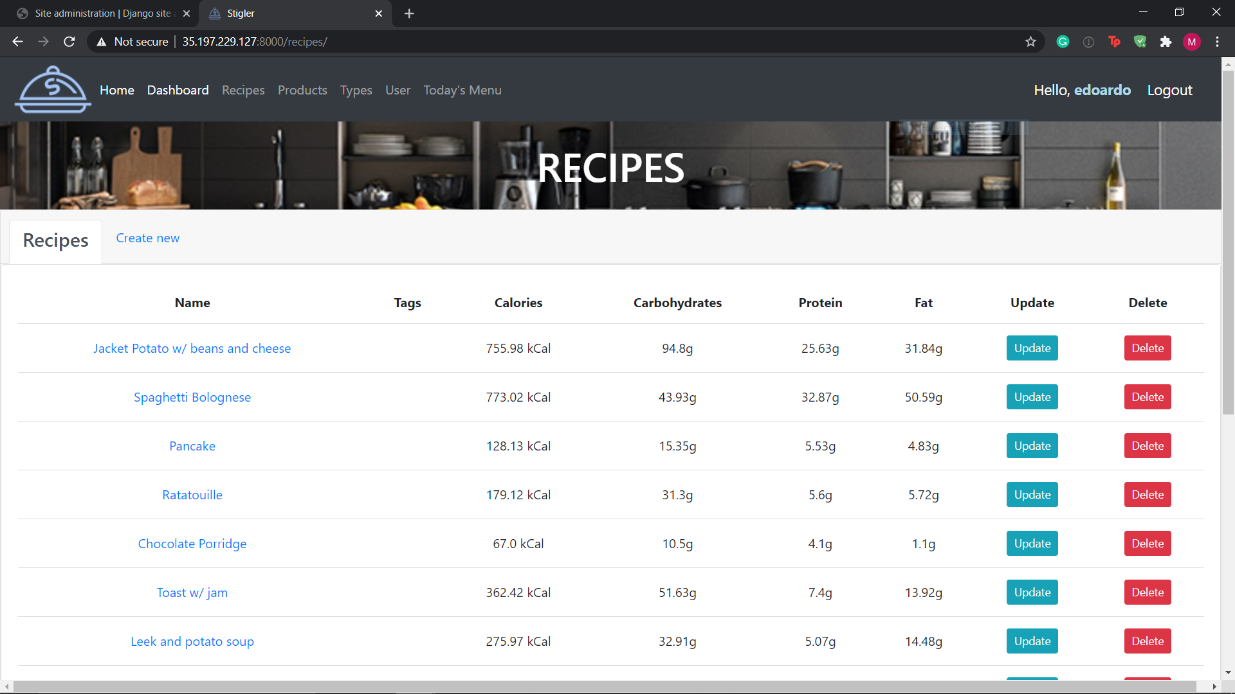This screenshot has height=694, width=1235.
Task: Open the Chrome three-dot menu
Action: click(1217, 42)
